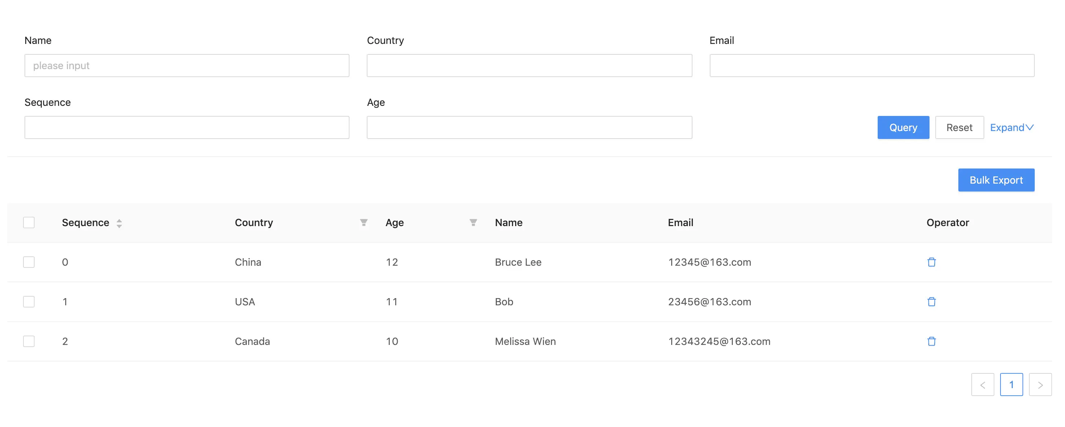The height and width of the screenshot is (427, 1065).
Task: Check the USA row checkbox
Action: [x=29, y=302]
